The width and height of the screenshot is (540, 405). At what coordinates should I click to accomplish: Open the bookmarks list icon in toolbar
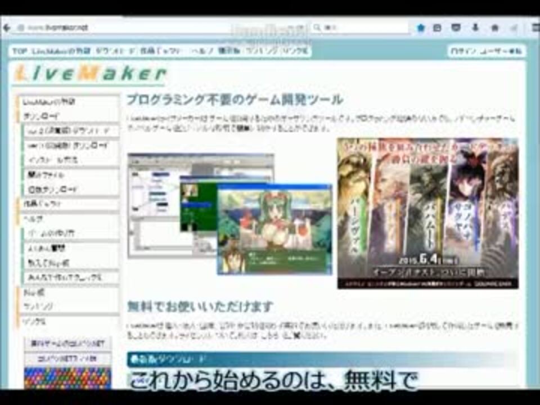pyautogui.click(x=437, y=28)
